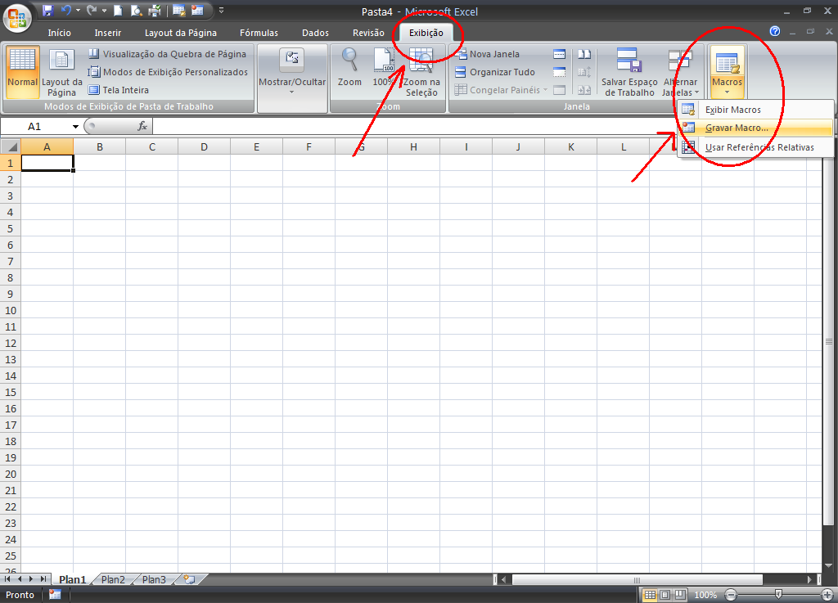Open the undo history dropdown arrow
The image size is (838, 603).
(x=78, y=11)
